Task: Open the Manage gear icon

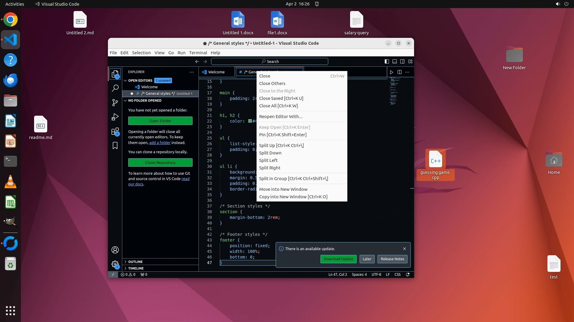Action: tap(115, 264)
